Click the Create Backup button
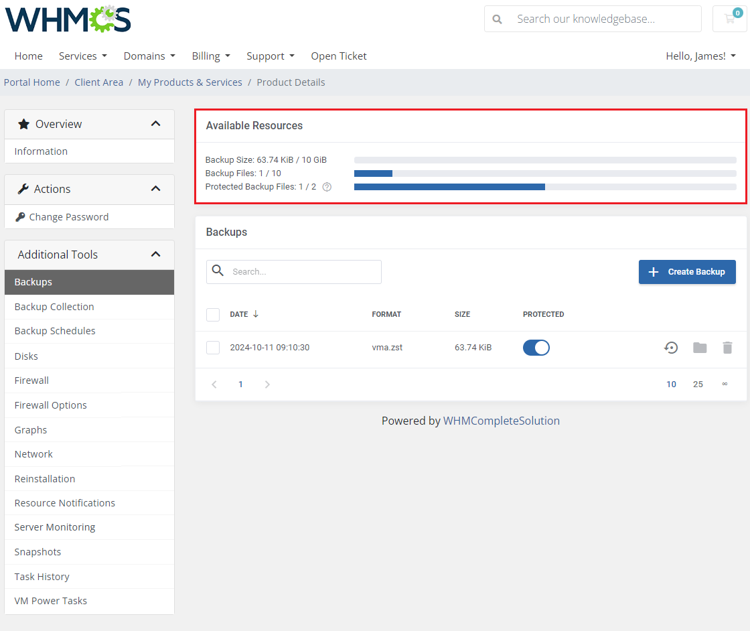The width and height of the screenshot is (750, 631). (x=687, y=272)
